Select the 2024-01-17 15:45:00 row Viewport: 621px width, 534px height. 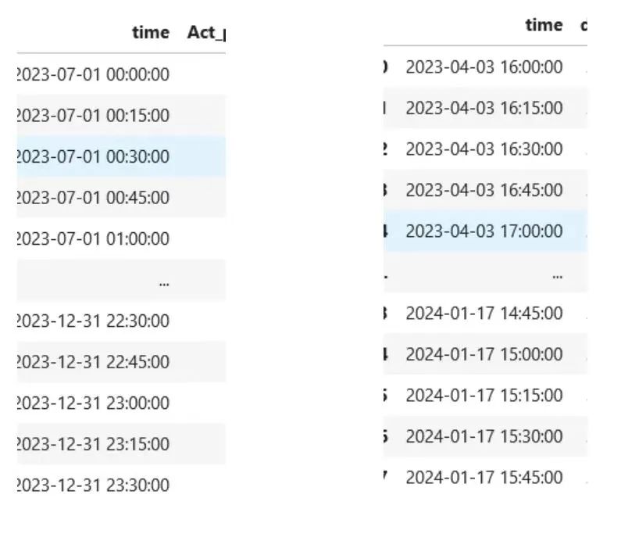click(485, 477)
